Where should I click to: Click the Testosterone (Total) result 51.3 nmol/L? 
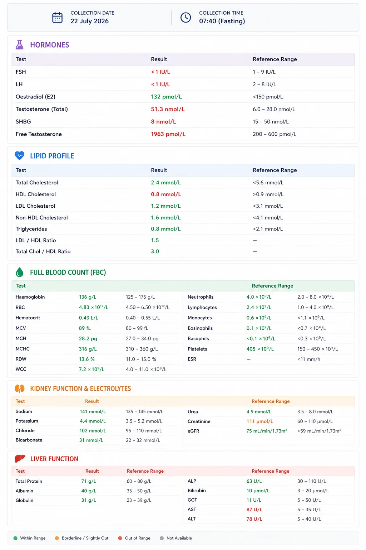tap(168, 109)
